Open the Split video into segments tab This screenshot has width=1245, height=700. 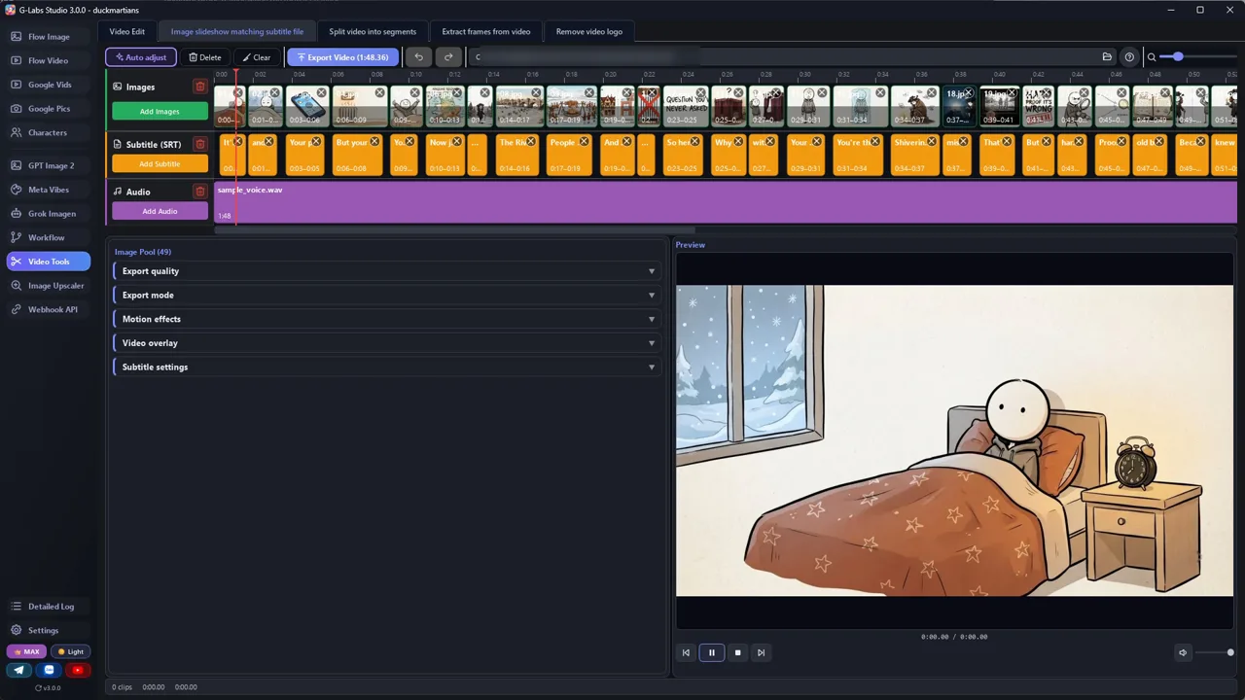click(373, 32)
